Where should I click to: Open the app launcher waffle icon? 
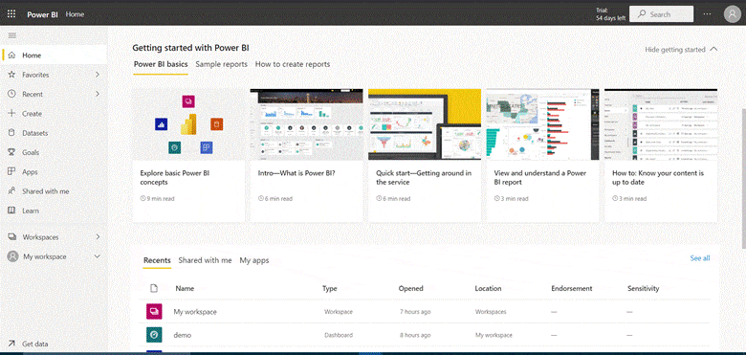click(x=11, y=13)
